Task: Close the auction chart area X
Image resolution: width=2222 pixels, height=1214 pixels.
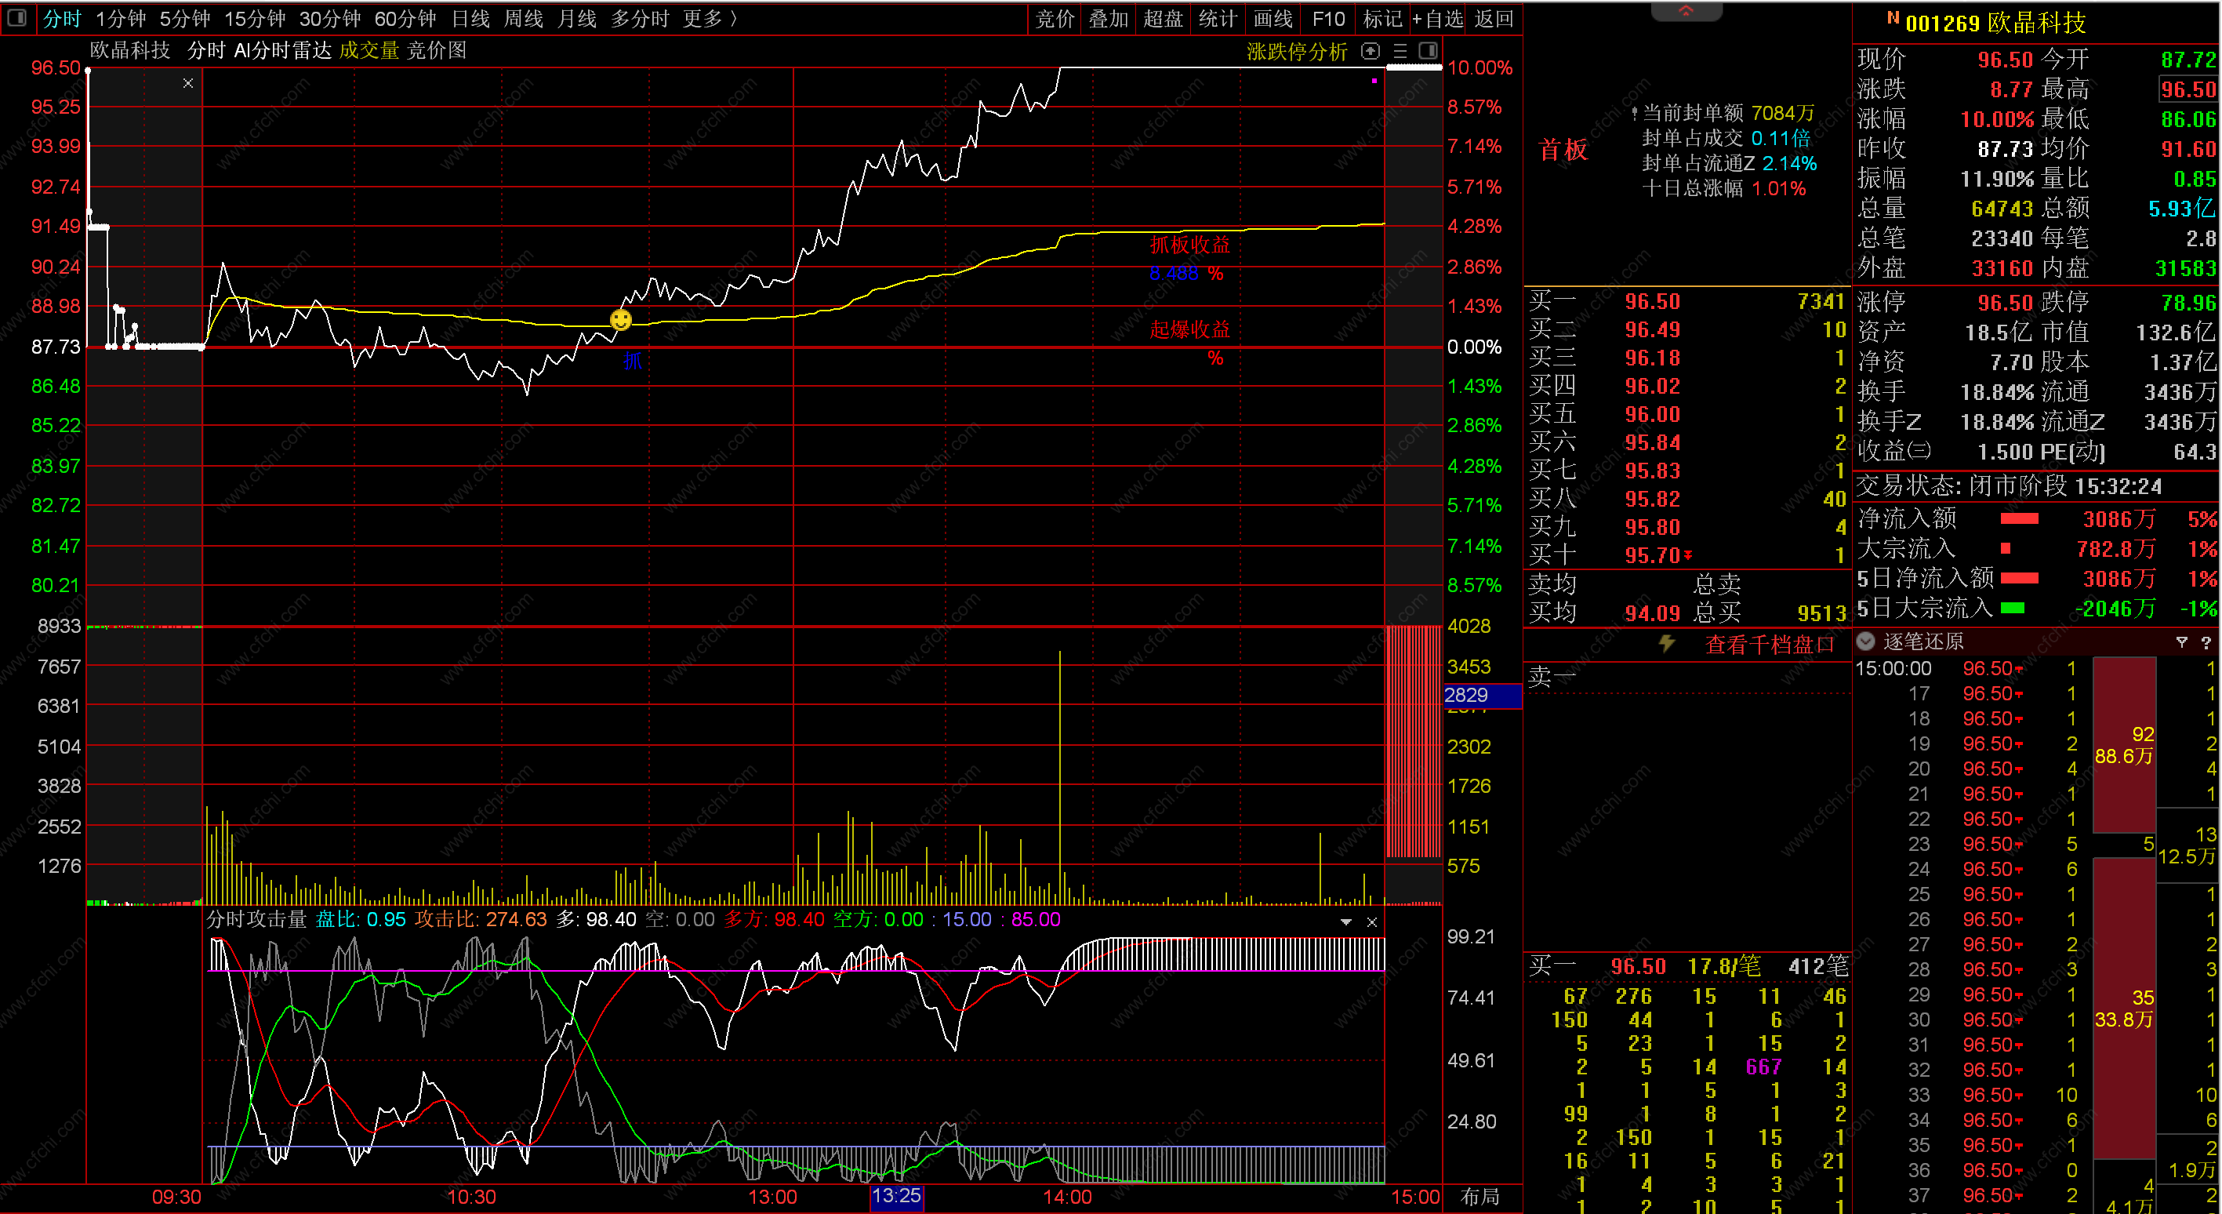Action: pos(188,84)
